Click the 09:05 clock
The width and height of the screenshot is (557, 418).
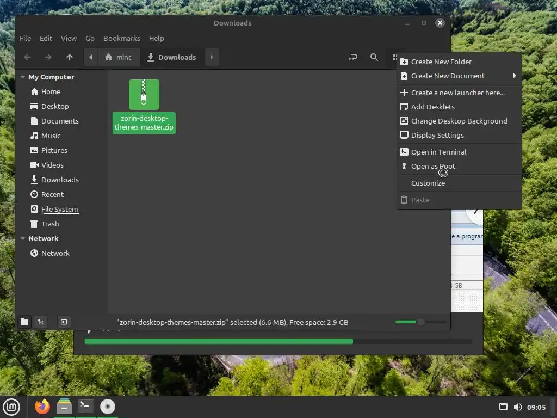(536, 407)
